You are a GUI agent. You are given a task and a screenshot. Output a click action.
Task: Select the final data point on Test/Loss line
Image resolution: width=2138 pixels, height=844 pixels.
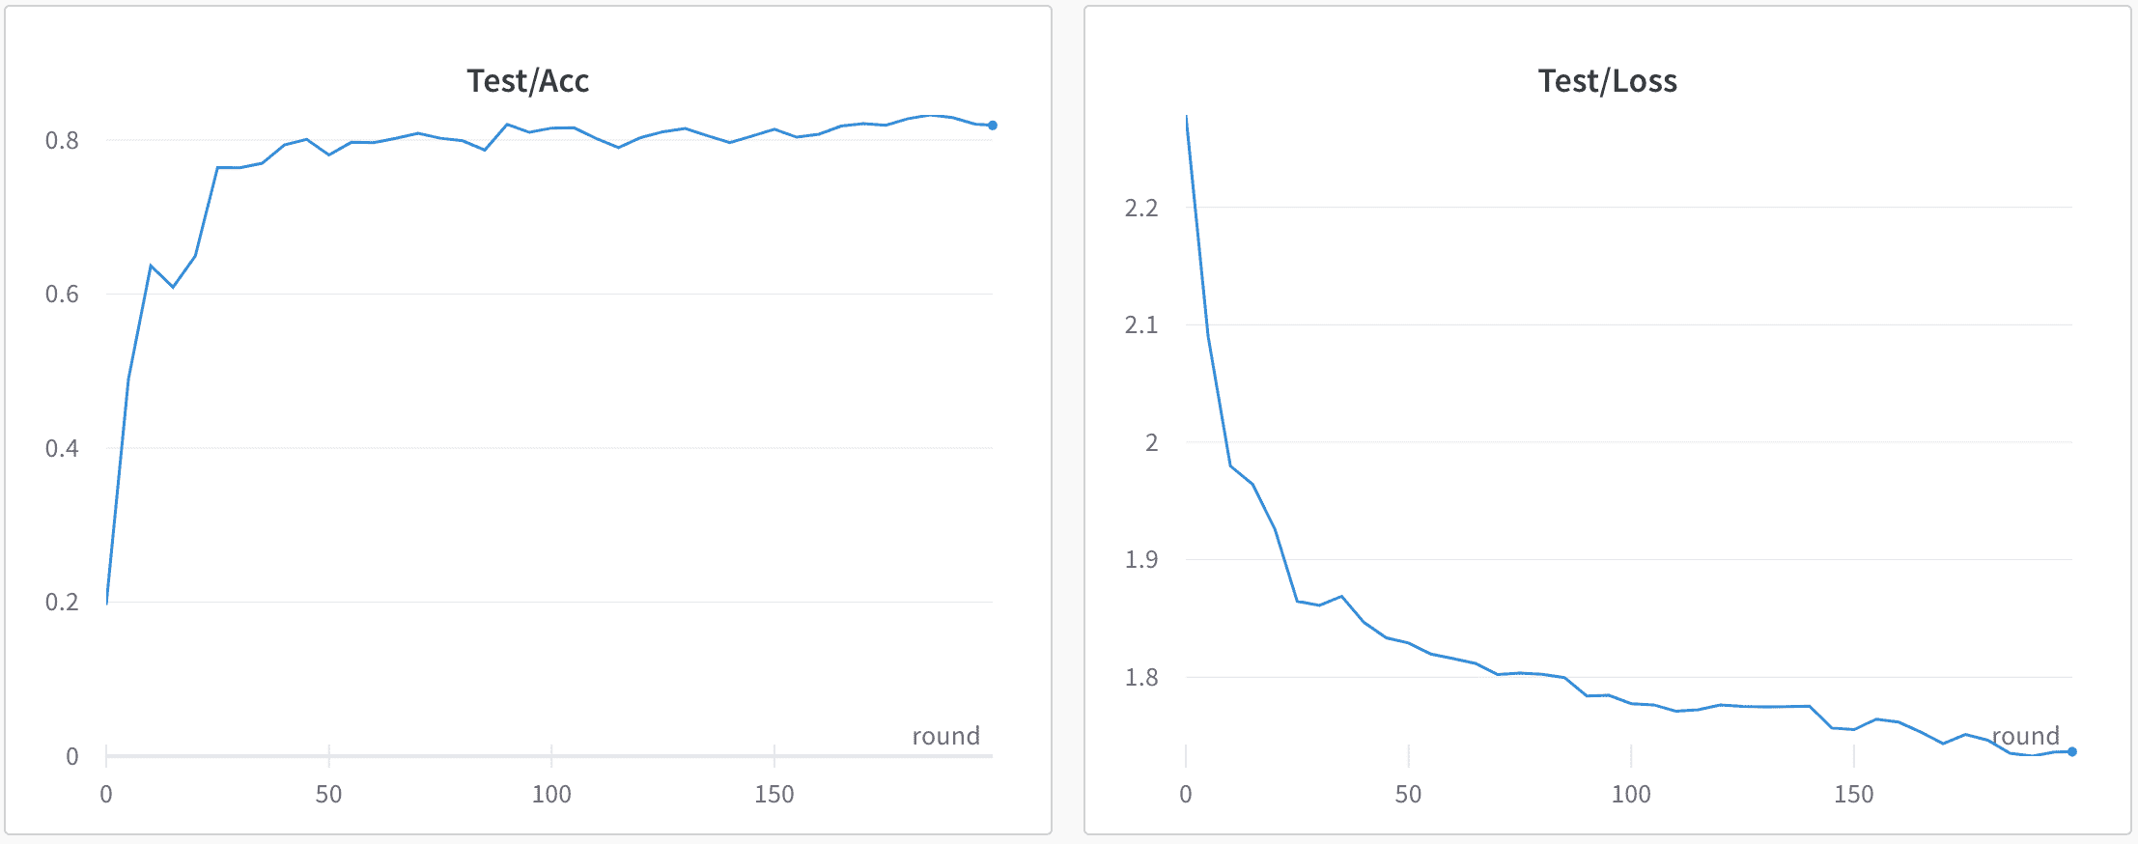[2072, 751]
